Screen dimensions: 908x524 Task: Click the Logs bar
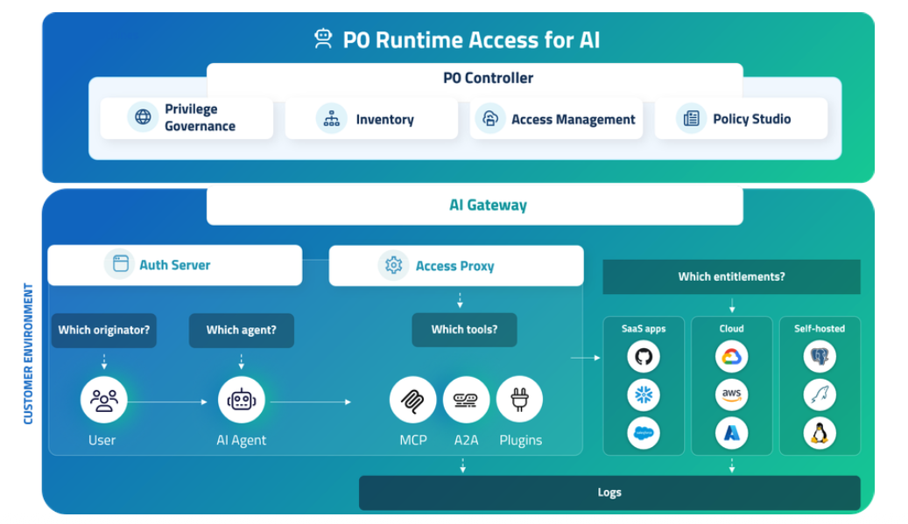coord(609,493)
